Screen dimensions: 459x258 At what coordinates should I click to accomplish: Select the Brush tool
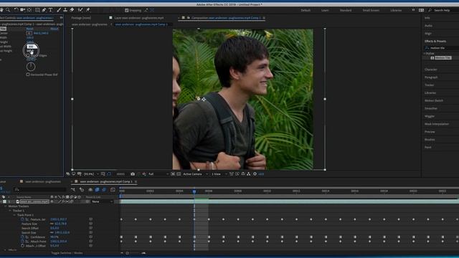59,10
